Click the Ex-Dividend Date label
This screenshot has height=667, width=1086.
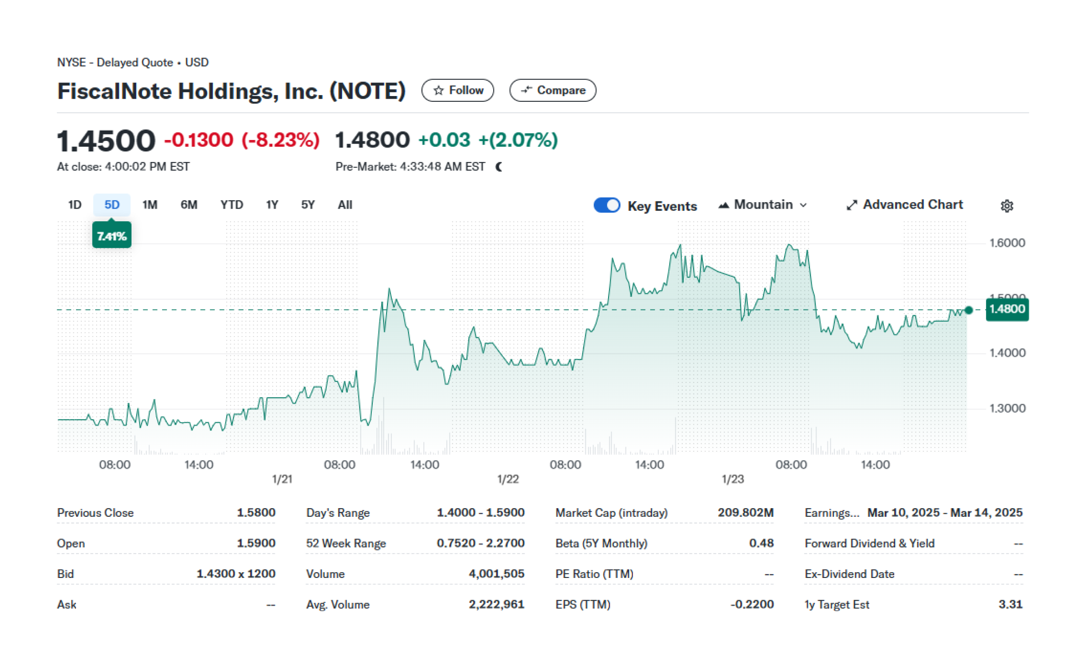[849, 574]
